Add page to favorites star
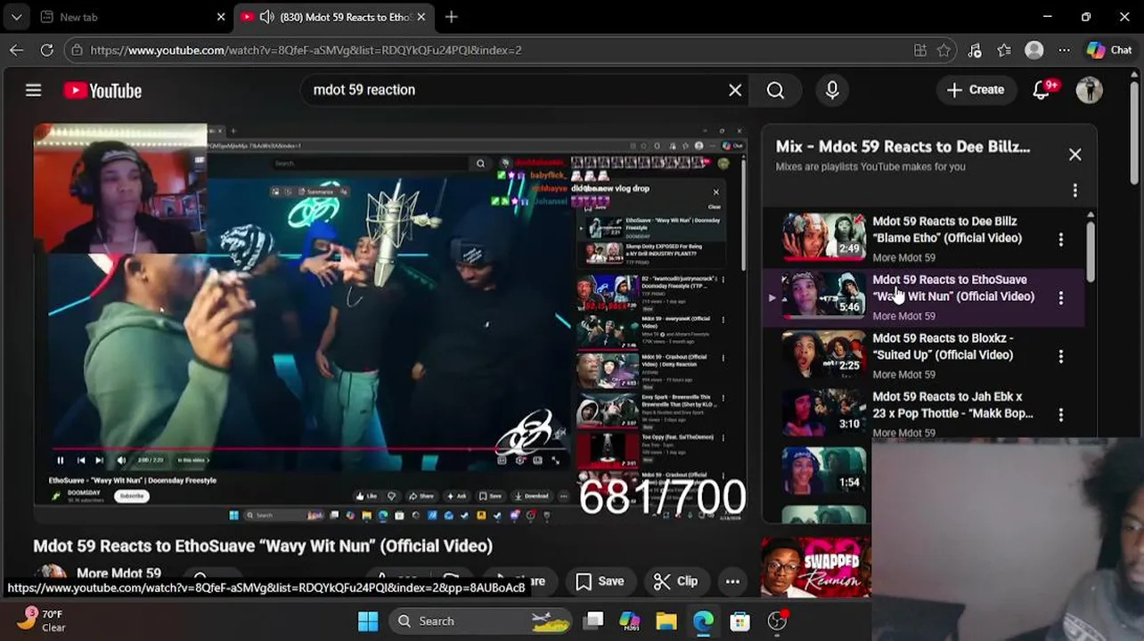1144x641 pixels. tap(944, 50)
